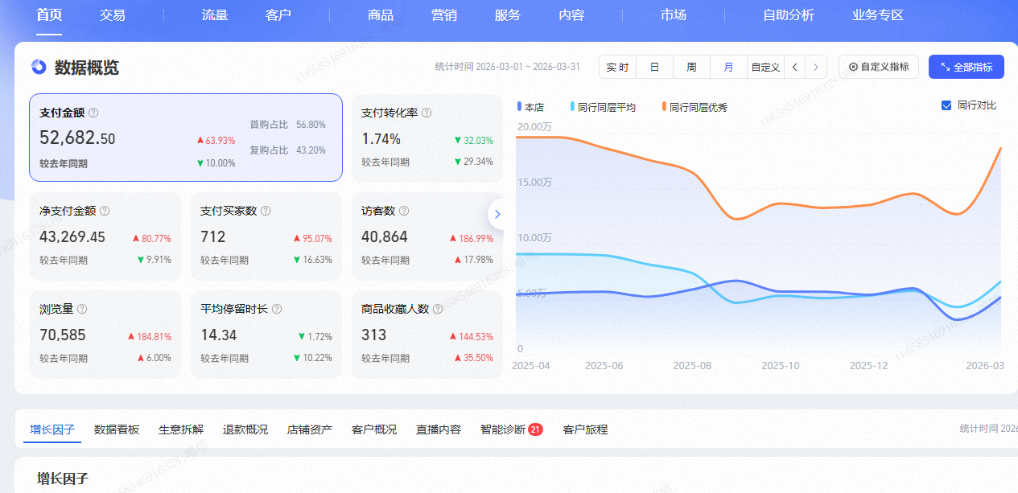Open the 交易 top navigation item

[113, 15]
